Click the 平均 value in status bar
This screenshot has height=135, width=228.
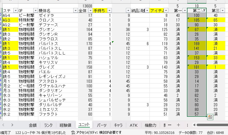pyautogui.click(x=160, y=133)
